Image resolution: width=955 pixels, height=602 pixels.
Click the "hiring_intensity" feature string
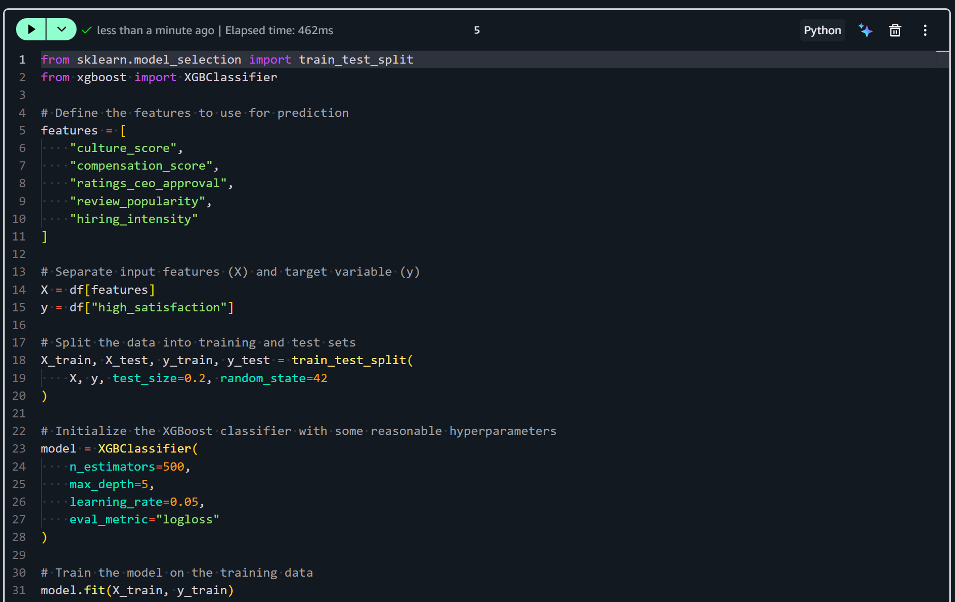[134, 219]
